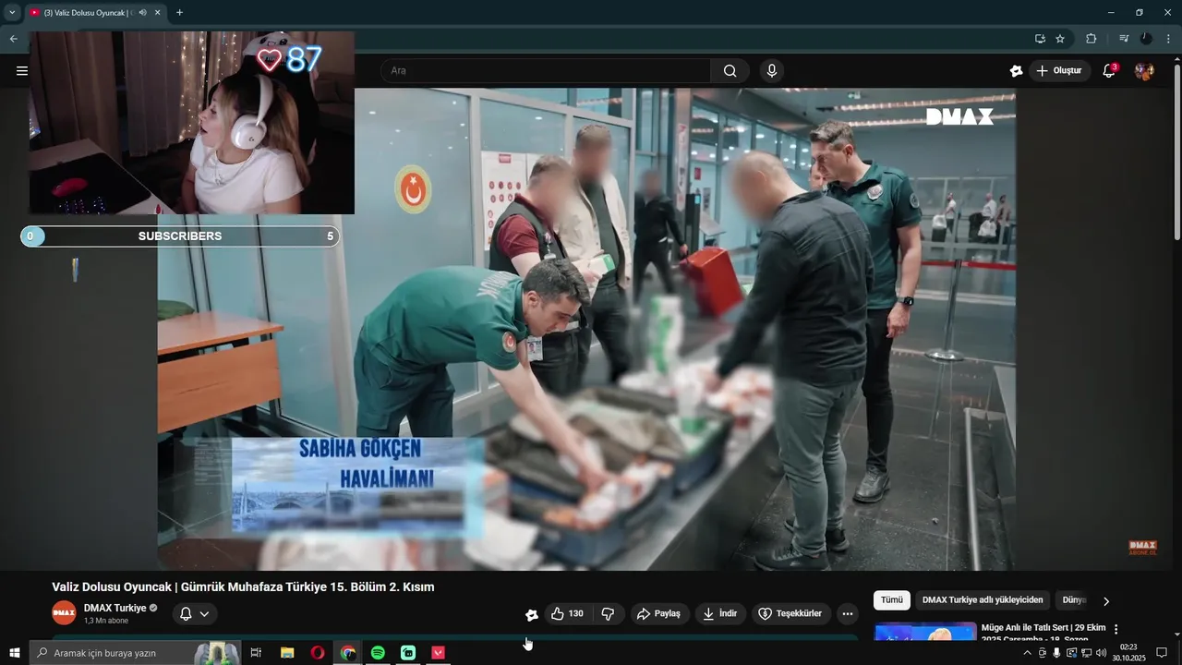This screenshot has height=665, width=1182.
Task: Open the Windows Start menu
Action: pos(14,653)
